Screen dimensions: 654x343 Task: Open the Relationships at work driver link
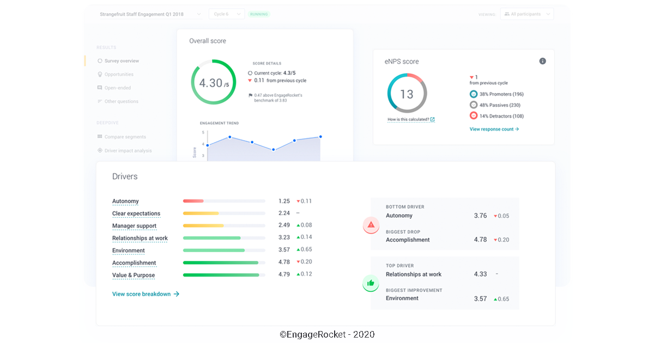(x=140, y=238)
